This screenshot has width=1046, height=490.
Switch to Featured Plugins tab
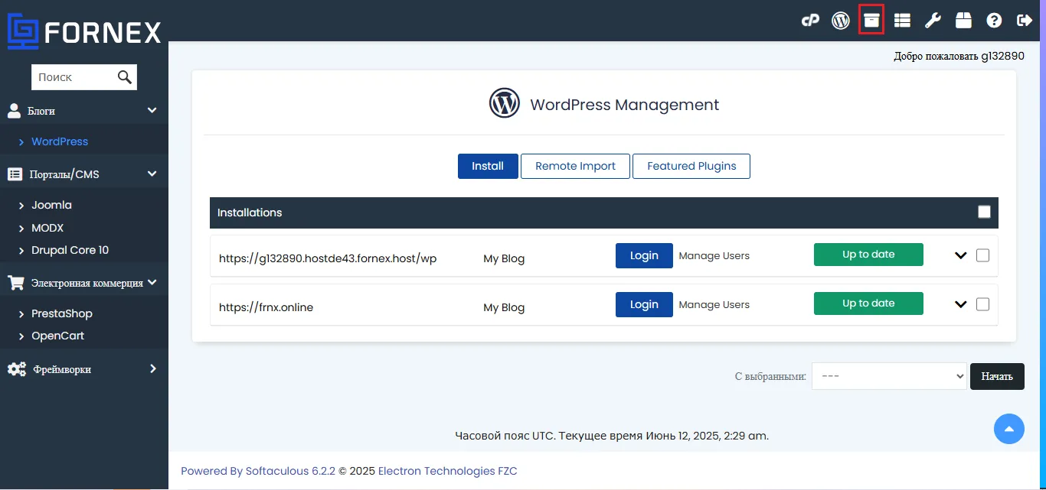point(691,166)
